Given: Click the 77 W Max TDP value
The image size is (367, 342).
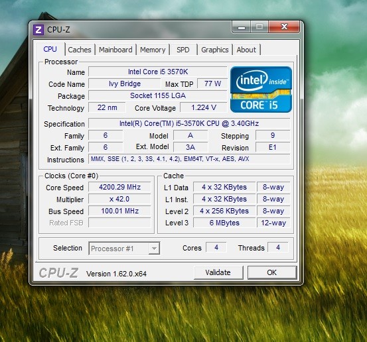Looking at the screenshot, I should [x=212, y=84].
